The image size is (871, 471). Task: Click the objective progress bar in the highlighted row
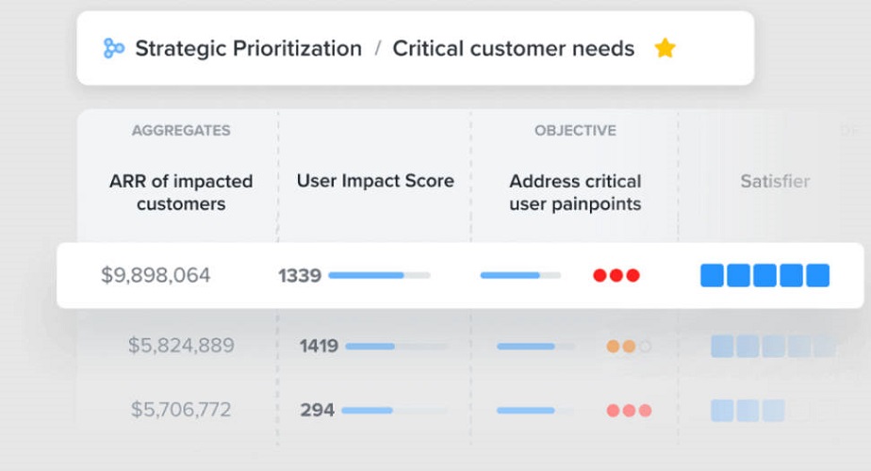tap(520, 275)
